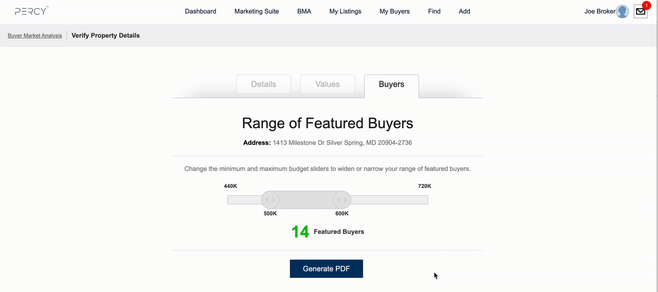Click the 'Verify Property Details' breadcrumb text
The image size is (658, 292).
[x=106, y=36]
